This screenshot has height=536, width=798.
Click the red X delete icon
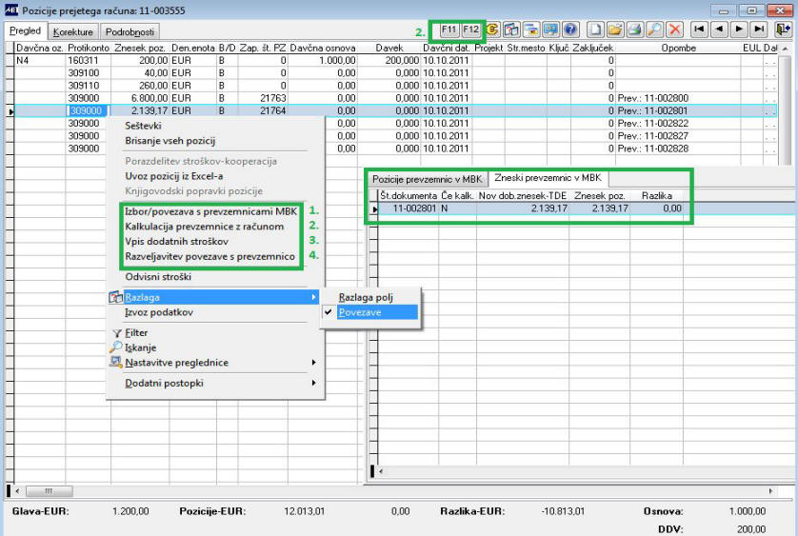pyautogui.click(x=674, y=30)
